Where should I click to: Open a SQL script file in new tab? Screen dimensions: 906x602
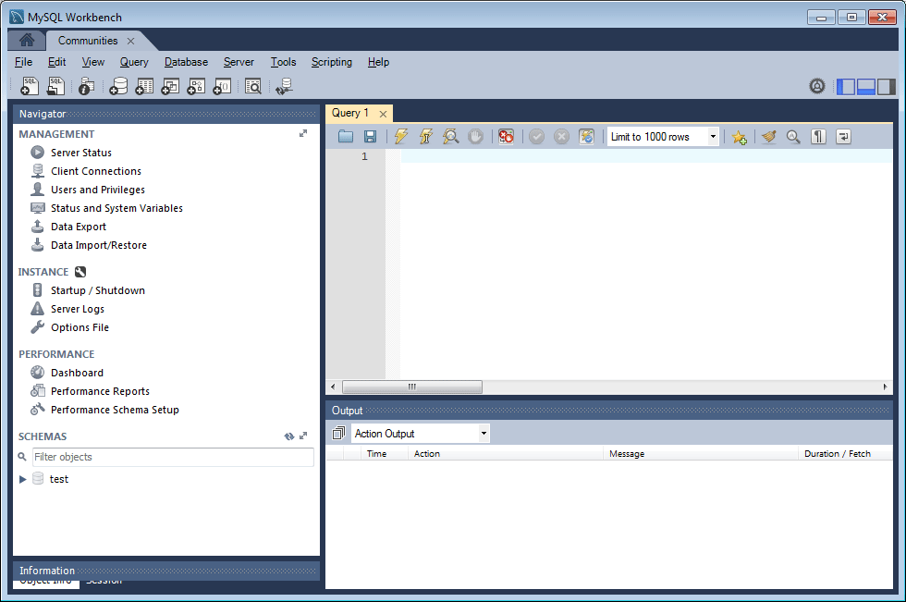point(55,86)
